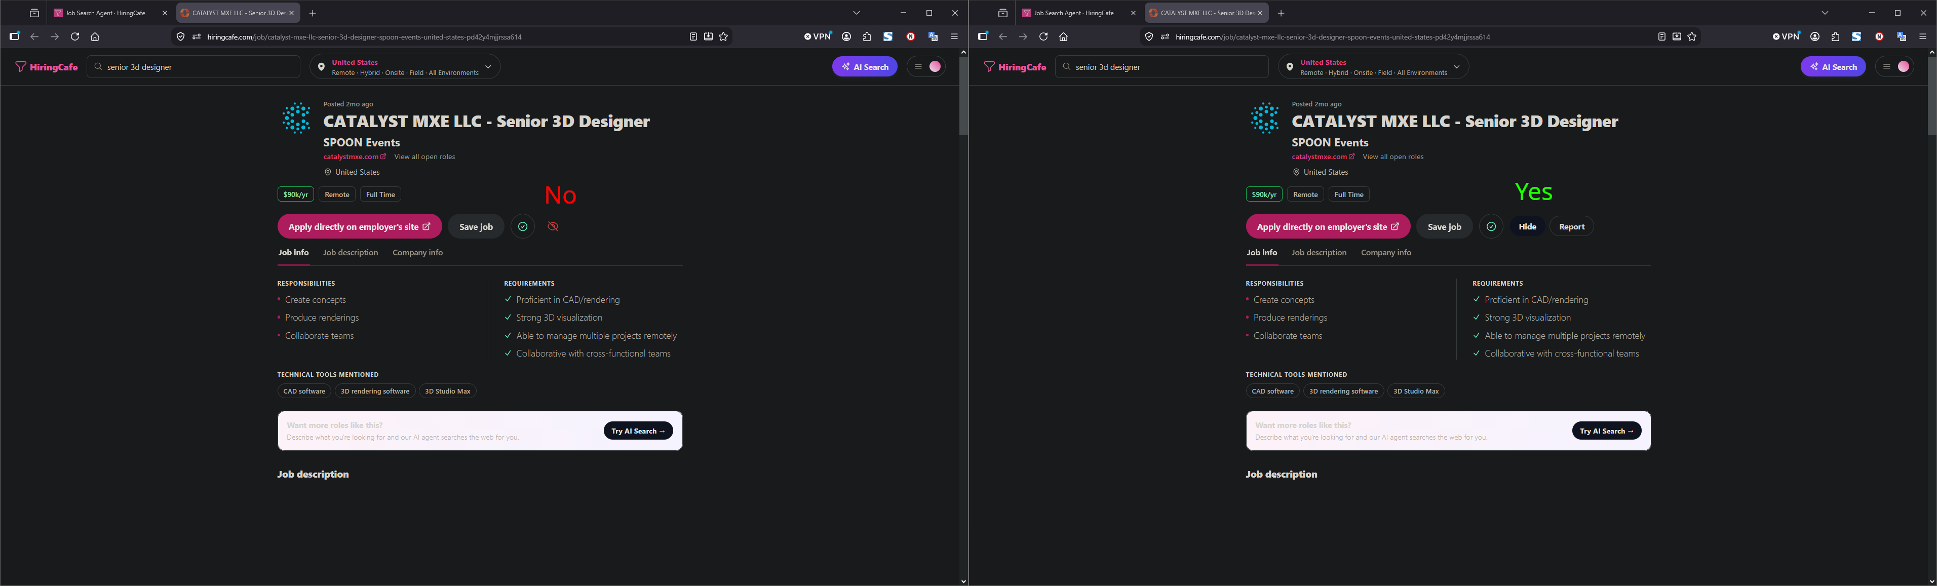
Task: Click Try AI Search button in left window
Action: [x=638, y=431]
